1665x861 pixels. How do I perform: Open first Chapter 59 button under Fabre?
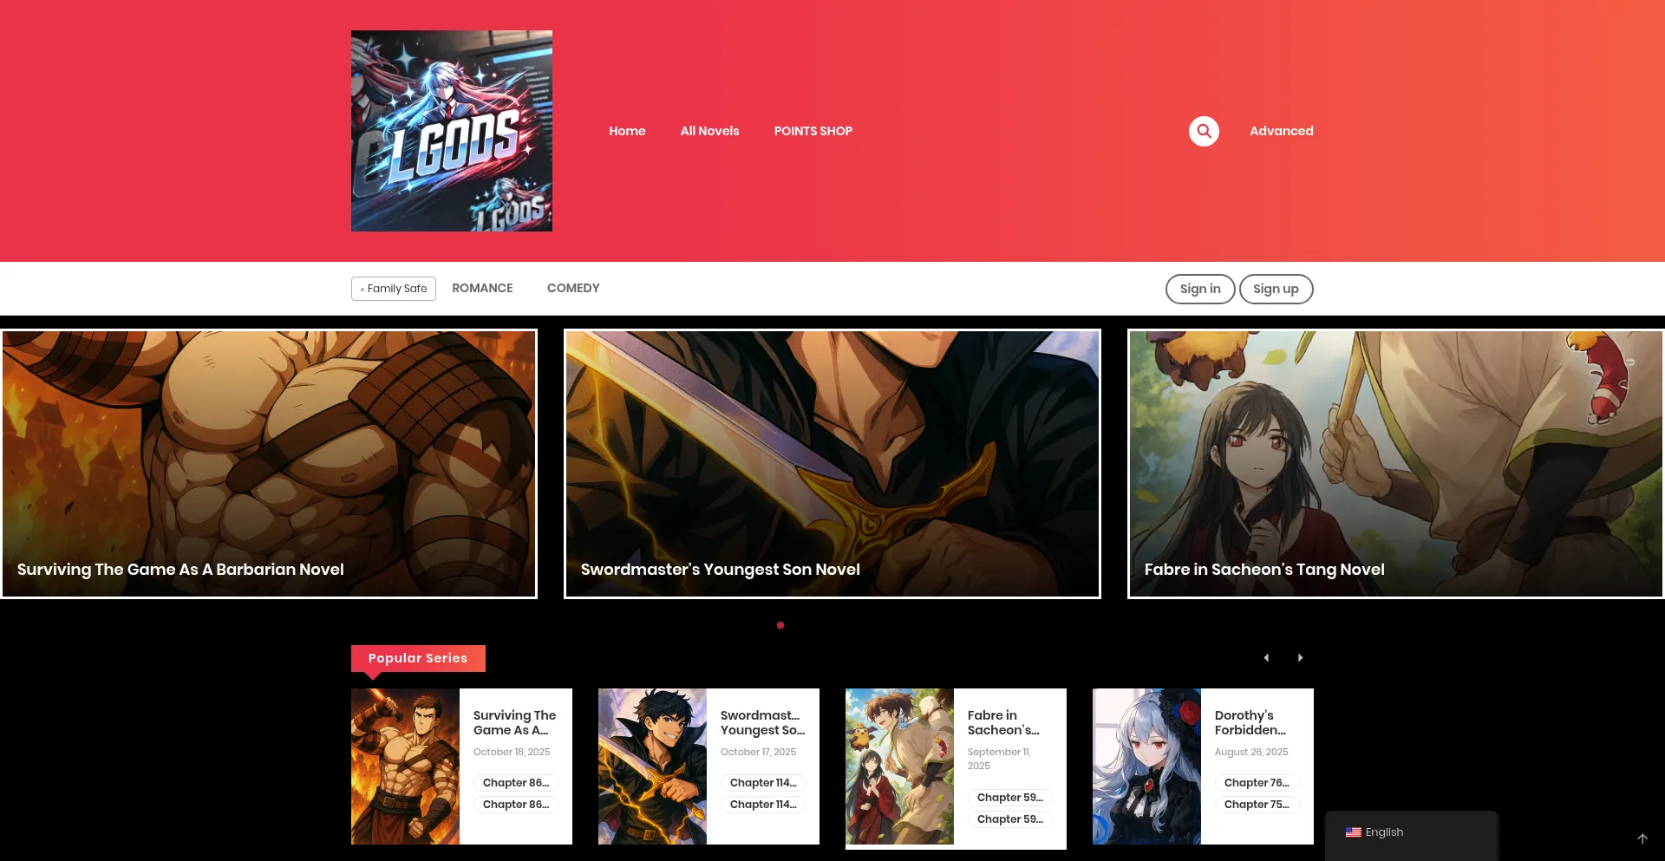1010,798
